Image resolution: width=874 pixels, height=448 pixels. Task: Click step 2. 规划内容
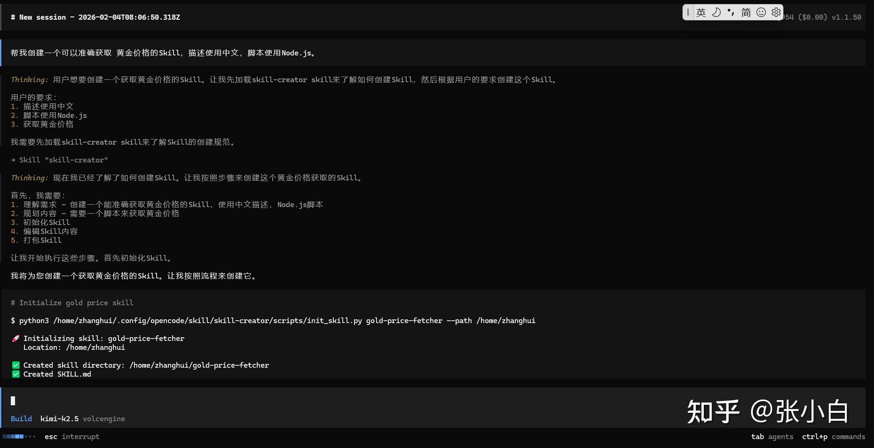tap(95, 214)
